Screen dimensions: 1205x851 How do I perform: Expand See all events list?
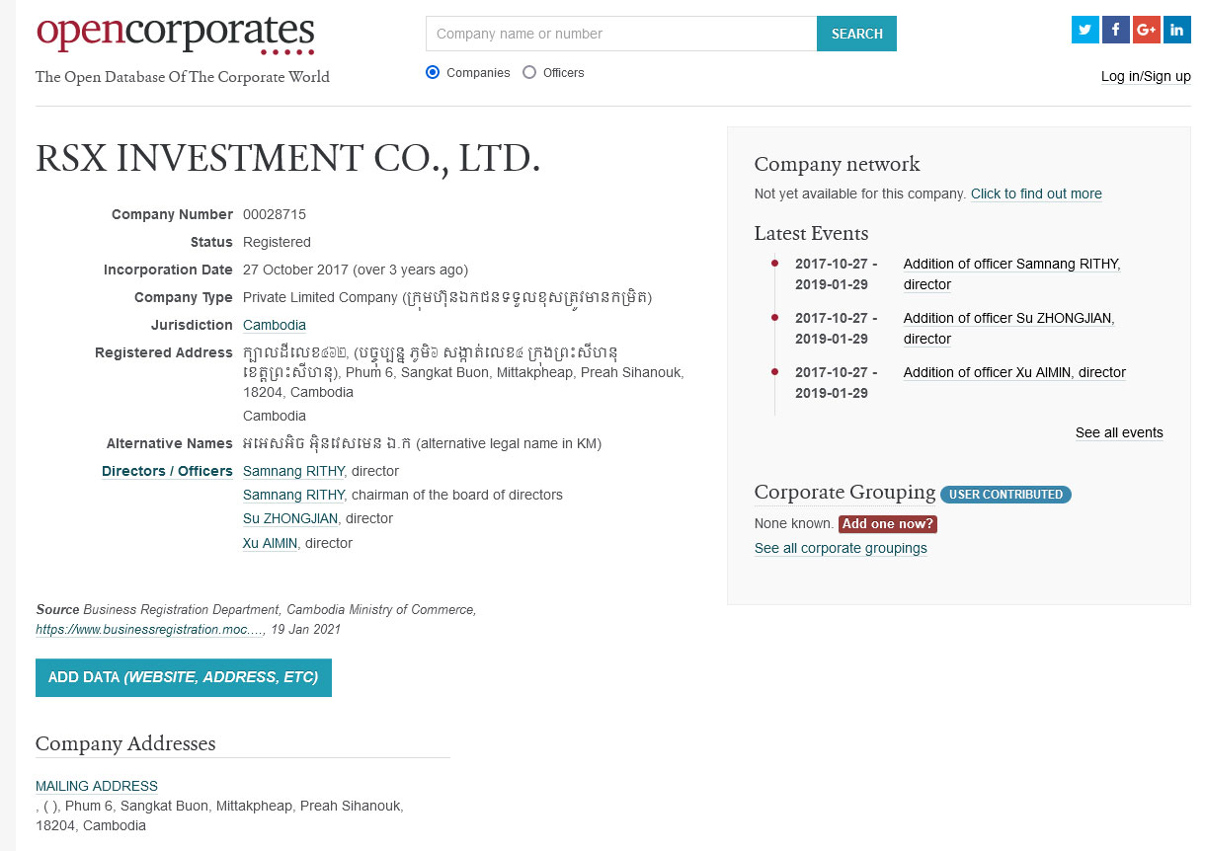click(1119, 432)
